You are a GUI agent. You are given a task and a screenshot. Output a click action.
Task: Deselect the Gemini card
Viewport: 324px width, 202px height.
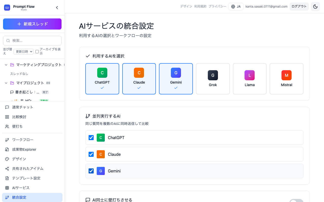tap(176, 79)
